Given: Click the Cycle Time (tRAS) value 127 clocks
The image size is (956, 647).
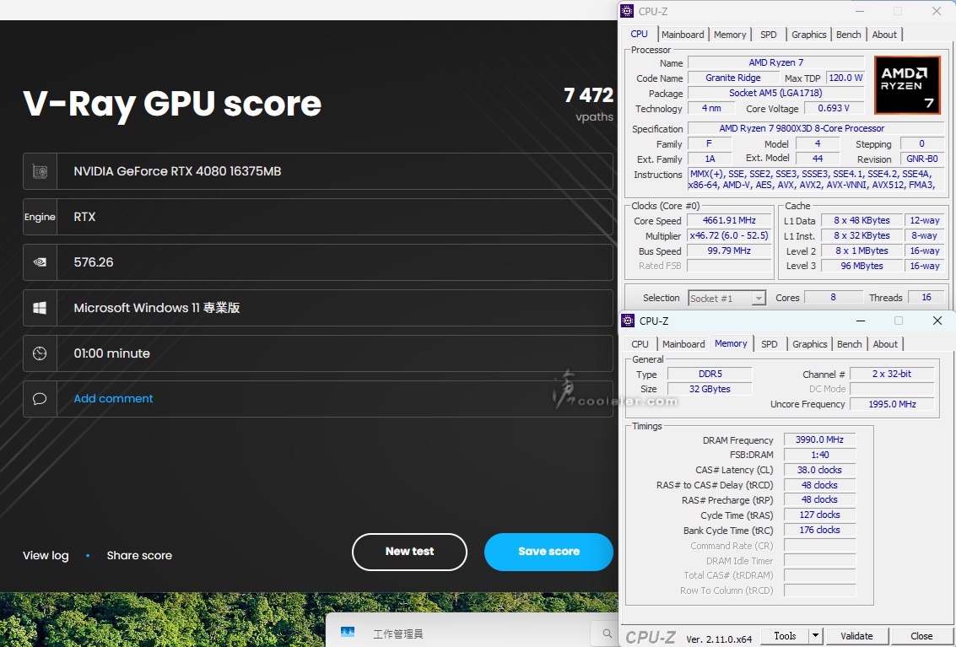Looking at the screenshot, I should click(x=820, y=515).
